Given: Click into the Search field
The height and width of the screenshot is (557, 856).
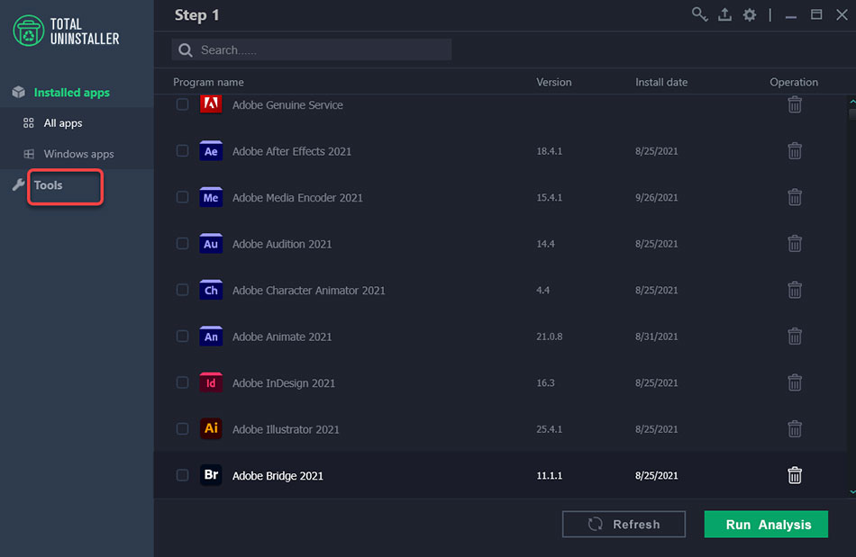Looking at the screenshot, I should [311, 49].
